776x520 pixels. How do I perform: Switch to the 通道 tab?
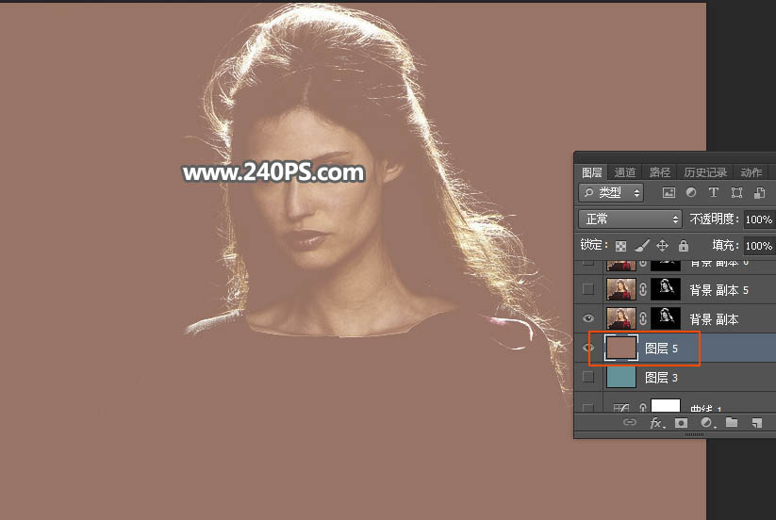(x=624, y=172)
